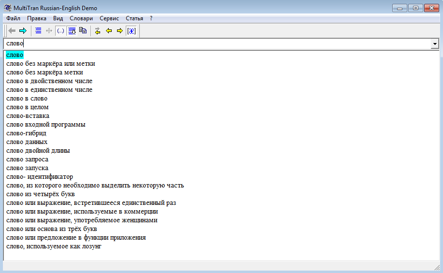The width and height of the screenshot is (443, 273).
Task: Open the Сервис menu
Action: click(109, 18)
